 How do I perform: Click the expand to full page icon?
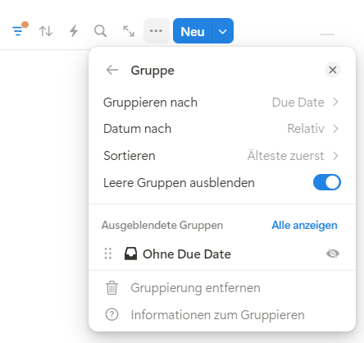129,31
